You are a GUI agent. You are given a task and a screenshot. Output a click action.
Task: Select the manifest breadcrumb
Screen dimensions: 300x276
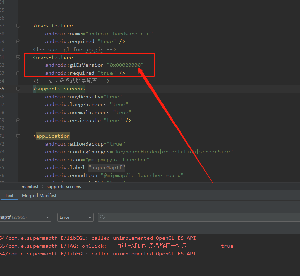[x=30, y=187]
